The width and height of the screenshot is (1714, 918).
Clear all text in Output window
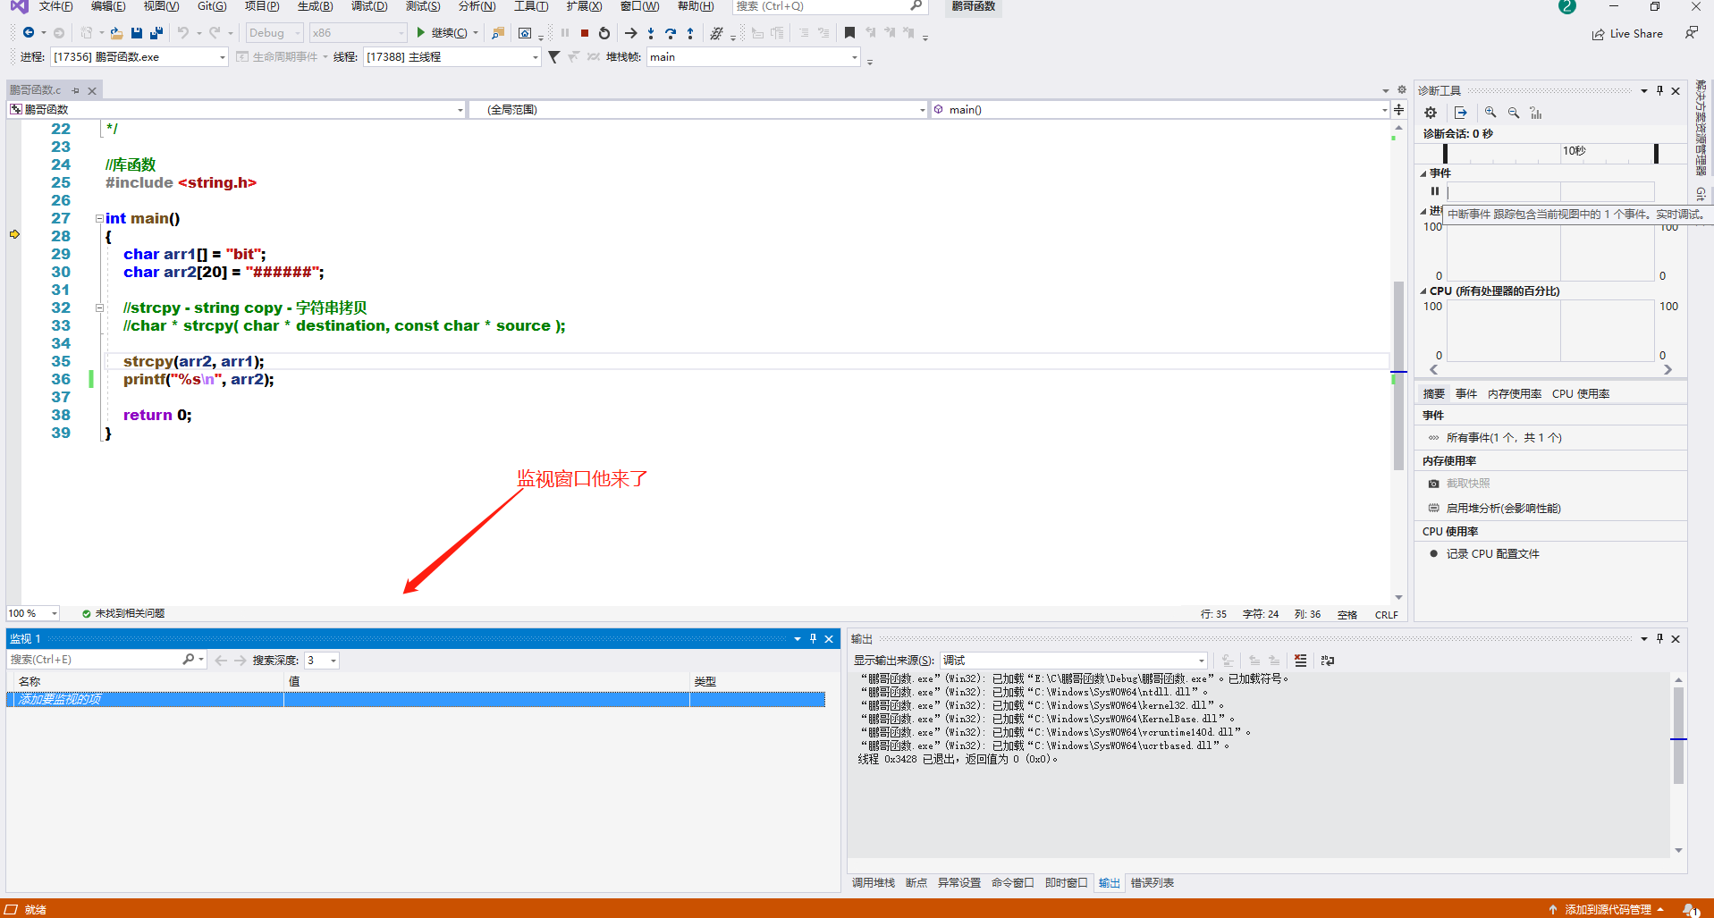[1300, 661]
